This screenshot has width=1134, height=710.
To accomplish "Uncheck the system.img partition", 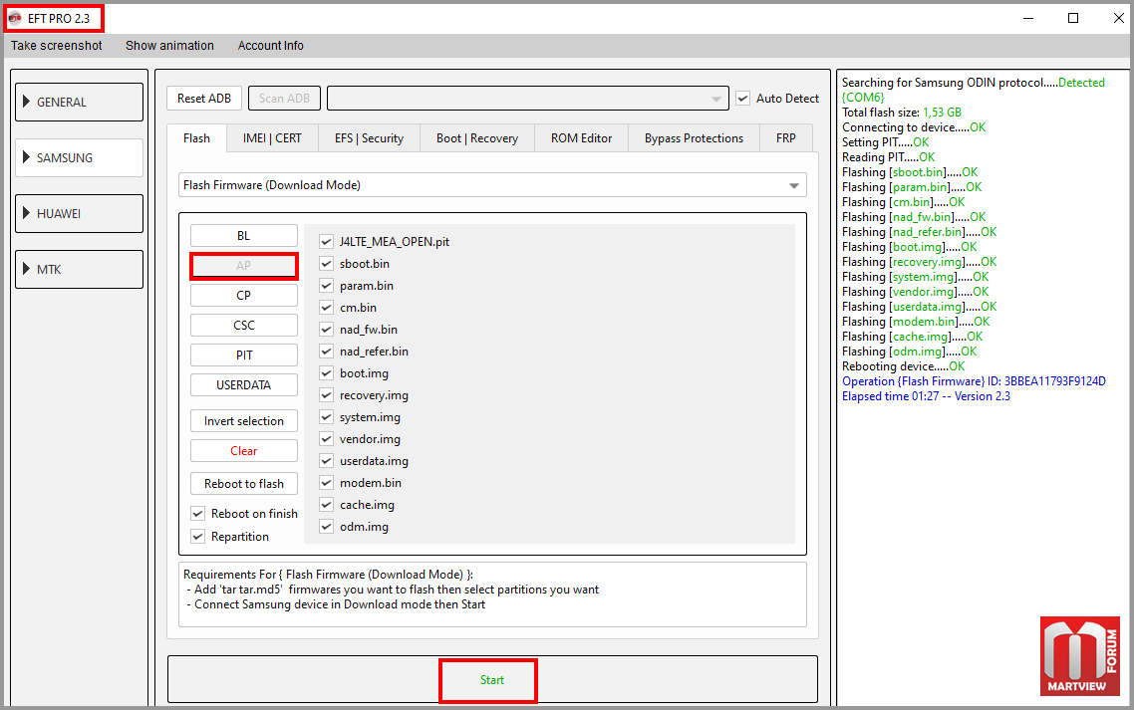I will click(326, 417).
